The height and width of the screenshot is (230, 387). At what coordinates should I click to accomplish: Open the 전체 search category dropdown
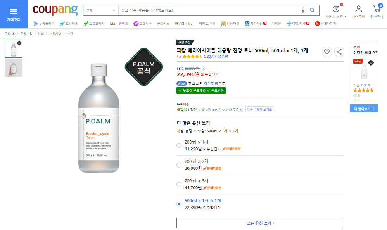[101, 10]
